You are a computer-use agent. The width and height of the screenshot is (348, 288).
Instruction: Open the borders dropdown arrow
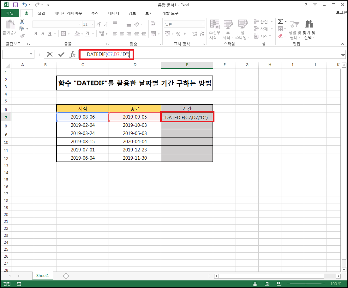tap(69, 34)
